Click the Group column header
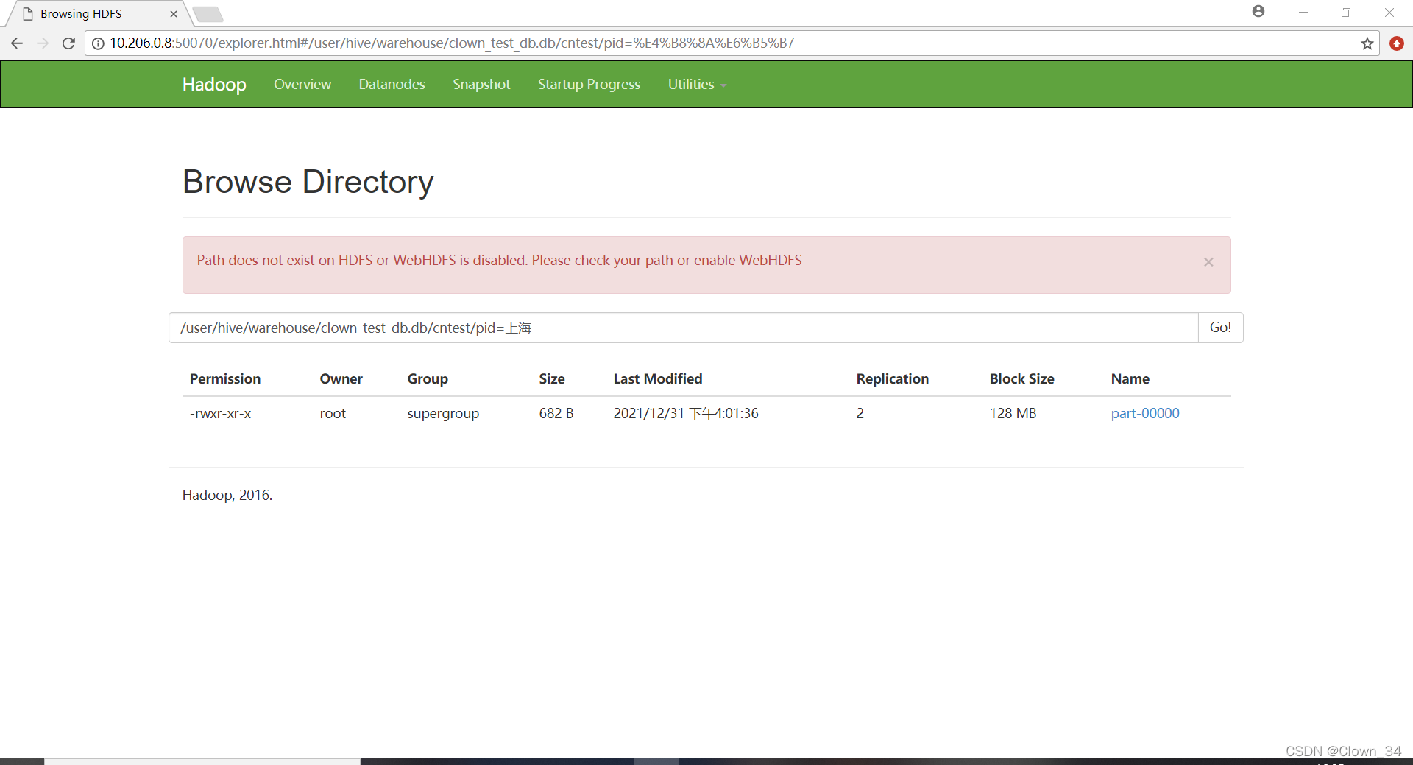This screenshot has width=1413, height=765. point(428,379)
